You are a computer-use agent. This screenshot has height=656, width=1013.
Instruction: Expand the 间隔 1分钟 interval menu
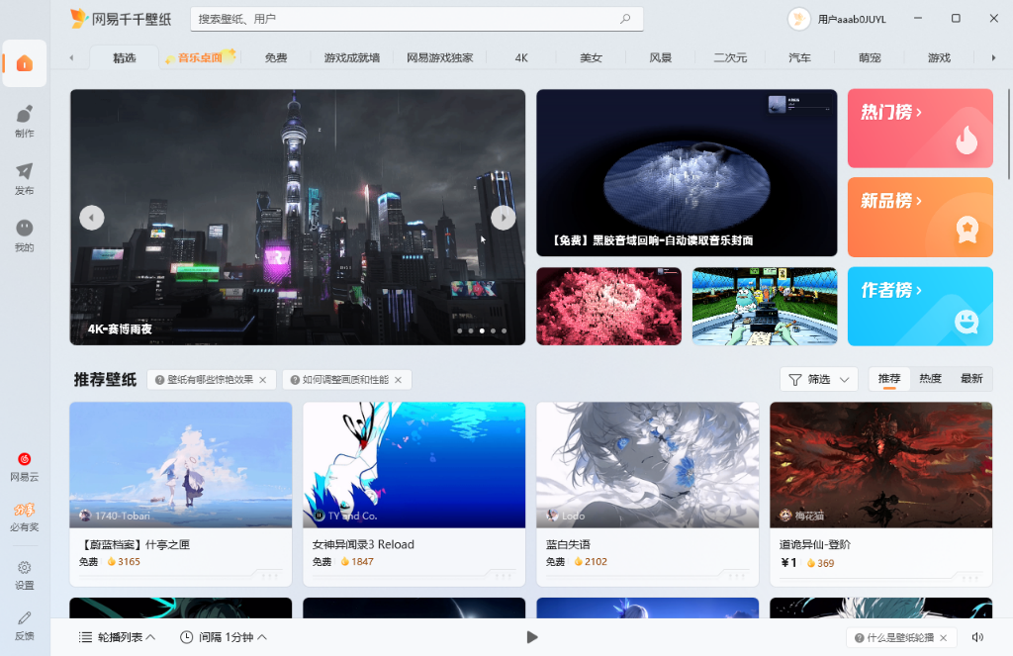224,637
